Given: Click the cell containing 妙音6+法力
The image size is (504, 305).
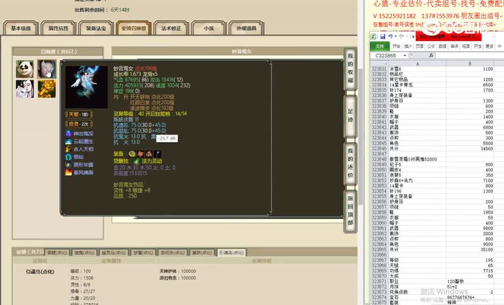Looking at the screenshot, I should coord(417,180).
